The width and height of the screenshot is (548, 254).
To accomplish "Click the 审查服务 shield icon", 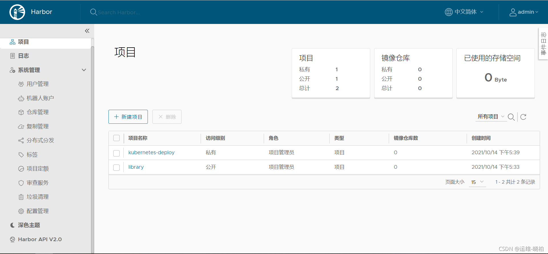I will (21, 183).
